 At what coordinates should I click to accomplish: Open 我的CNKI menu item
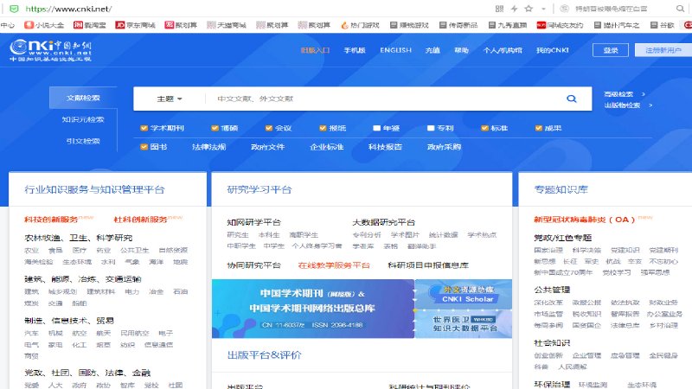point(552,50)
